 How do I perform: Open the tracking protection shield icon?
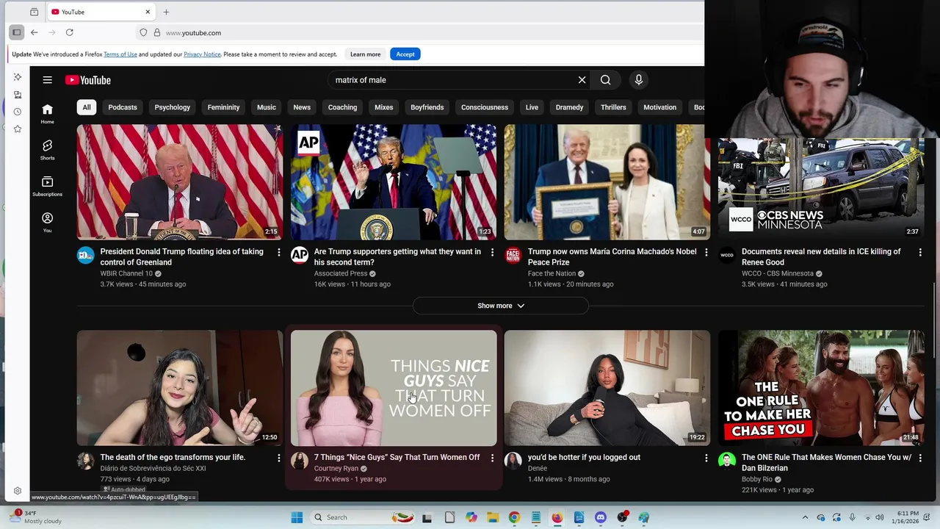pos(143,32)
